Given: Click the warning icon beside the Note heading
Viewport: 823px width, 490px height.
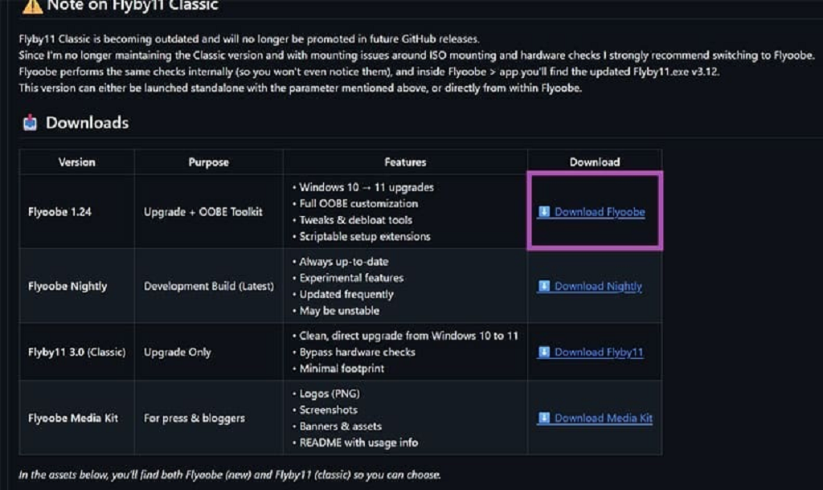Looking at the screenshot, I should [x=31, y=6].
